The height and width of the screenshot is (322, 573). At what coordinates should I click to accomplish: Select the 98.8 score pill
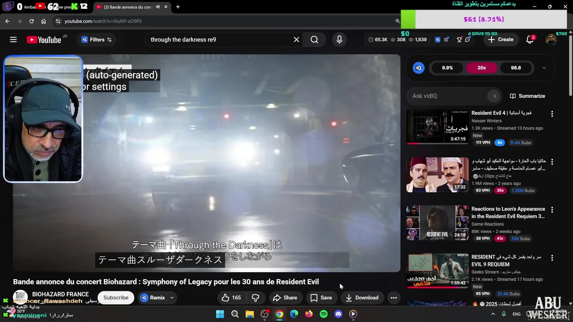click(516, 68)
